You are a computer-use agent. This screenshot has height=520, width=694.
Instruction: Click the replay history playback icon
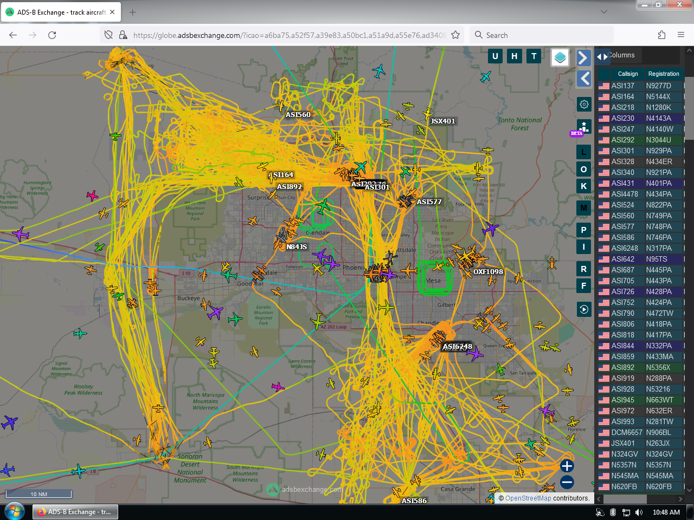[584, 309]
